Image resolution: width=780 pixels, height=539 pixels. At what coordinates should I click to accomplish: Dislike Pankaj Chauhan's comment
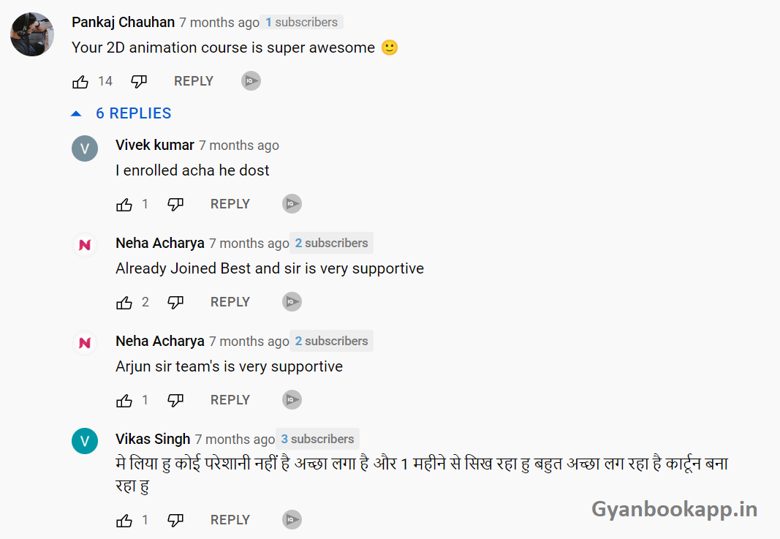(x=139, y=81)
